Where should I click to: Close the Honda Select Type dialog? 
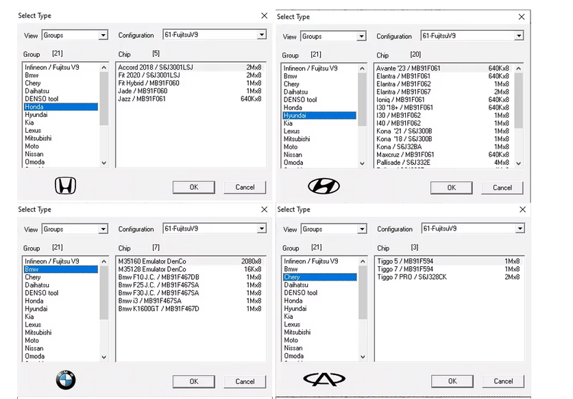point(265,16)
